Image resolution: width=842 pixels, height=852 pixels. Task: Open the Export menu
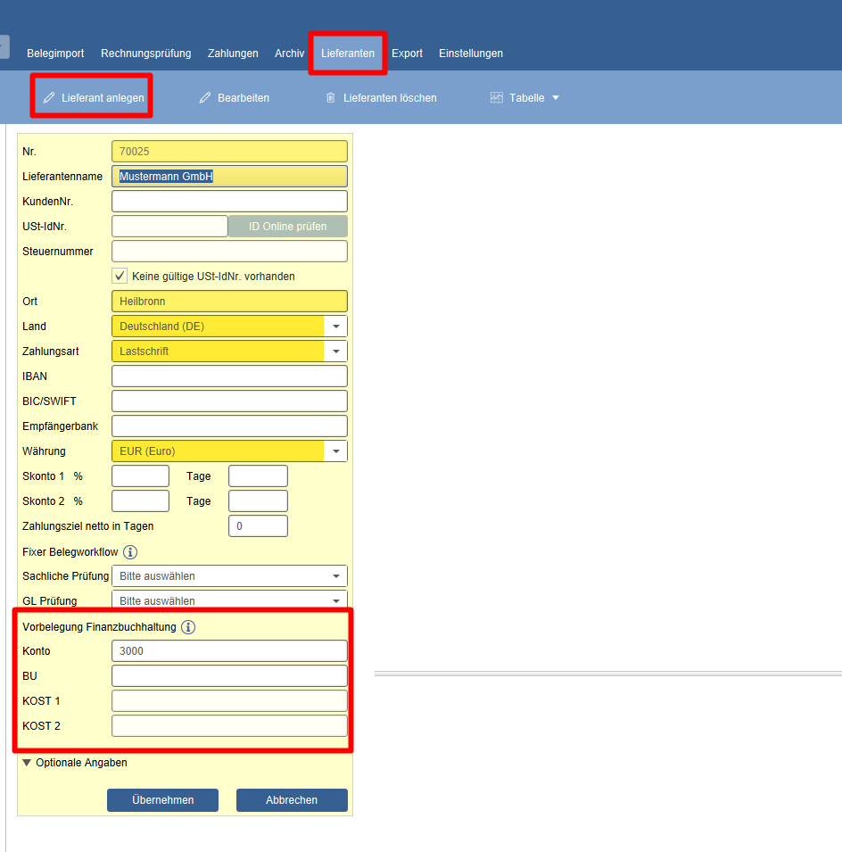[407, 54]
